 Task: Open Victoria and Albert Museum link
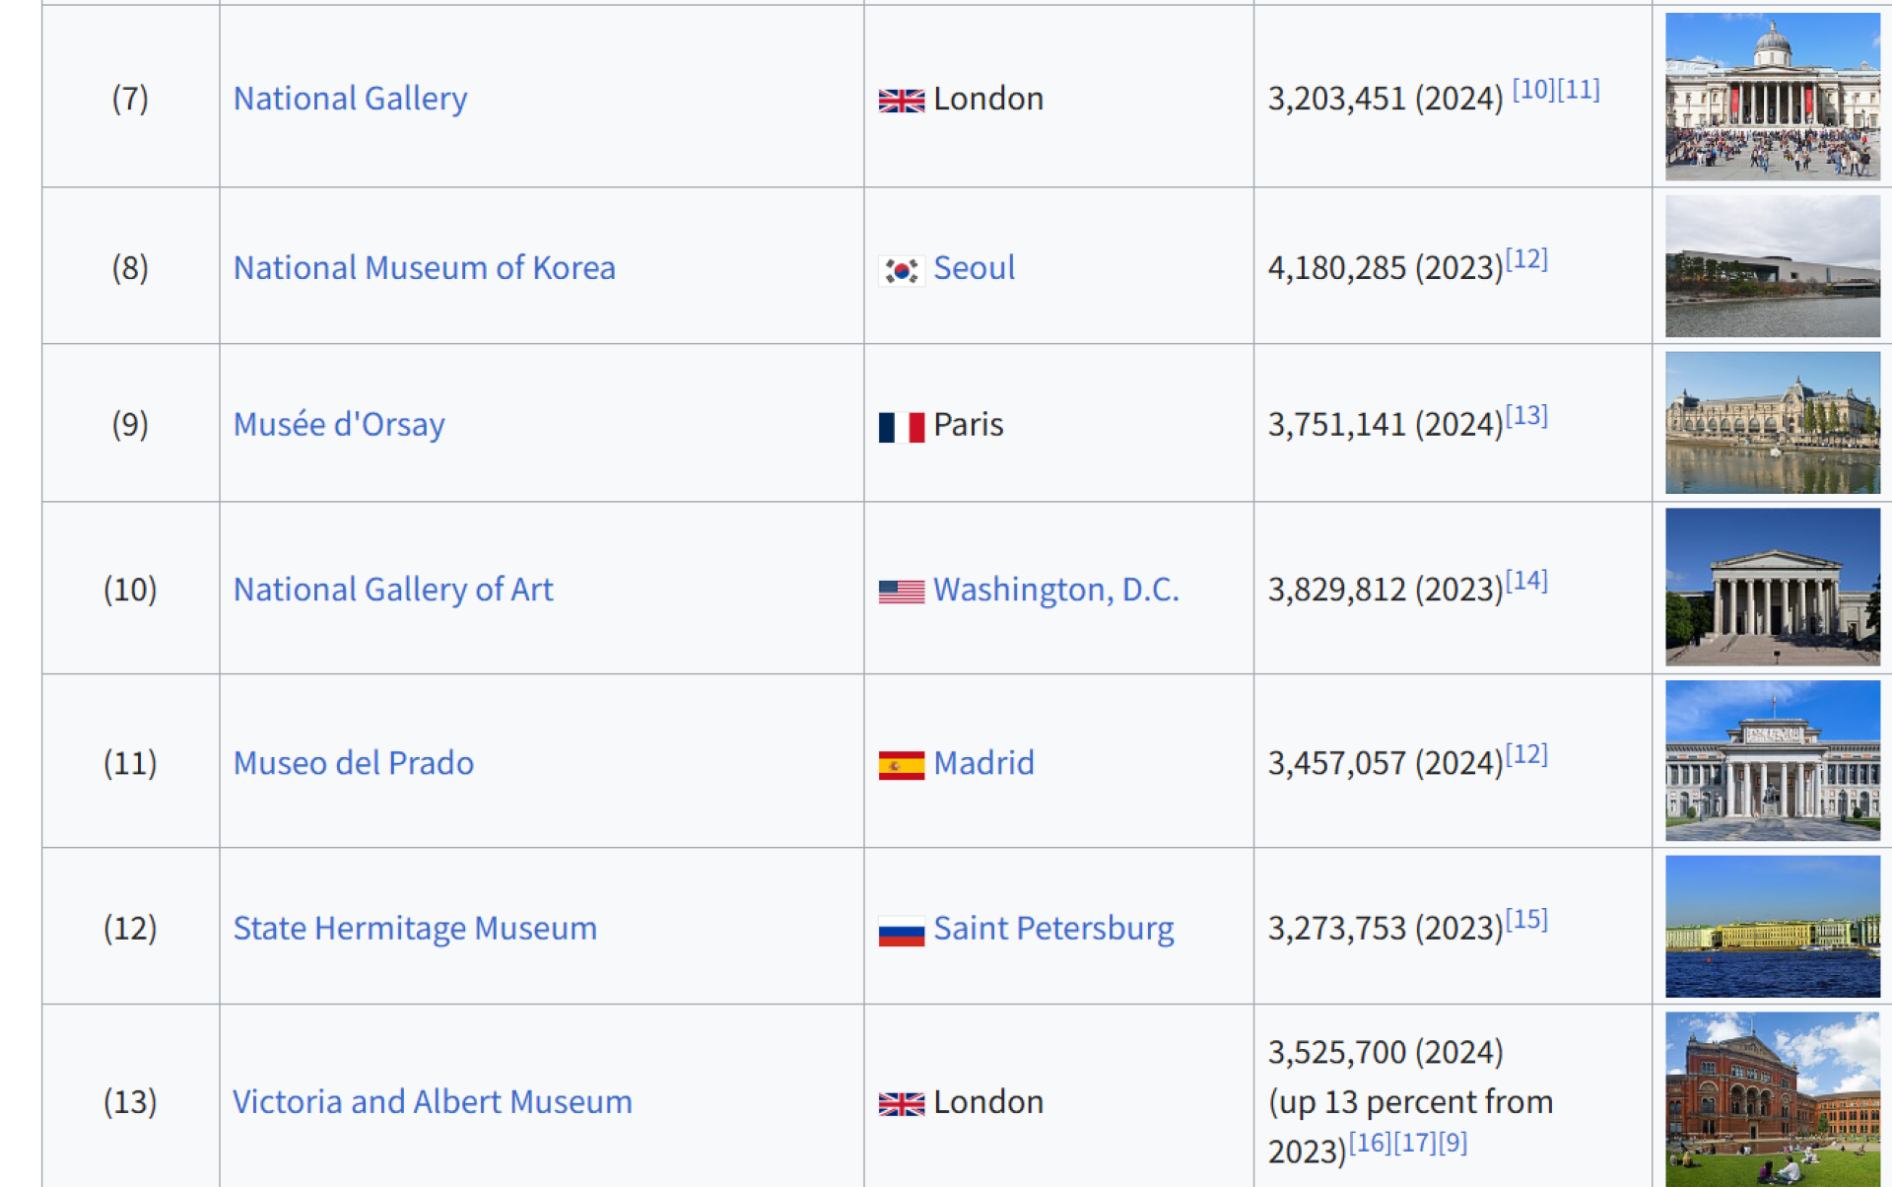coord(432,1102)
